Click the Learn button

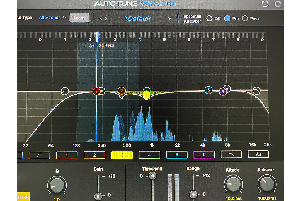(79, 18)
